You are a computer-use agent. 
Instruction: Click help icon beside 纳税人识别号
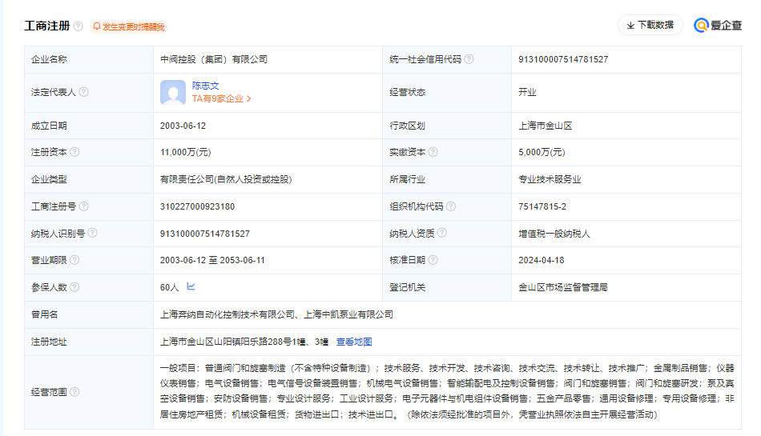[92, 233]
